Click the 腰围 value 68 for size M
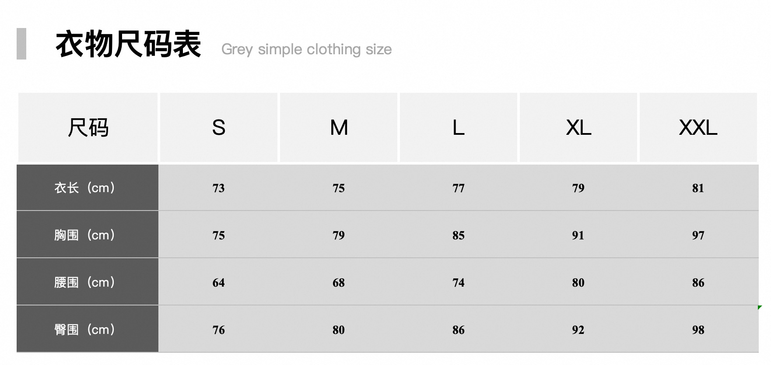771x365 pixels. pyautogui.click(x=338, y=283)
